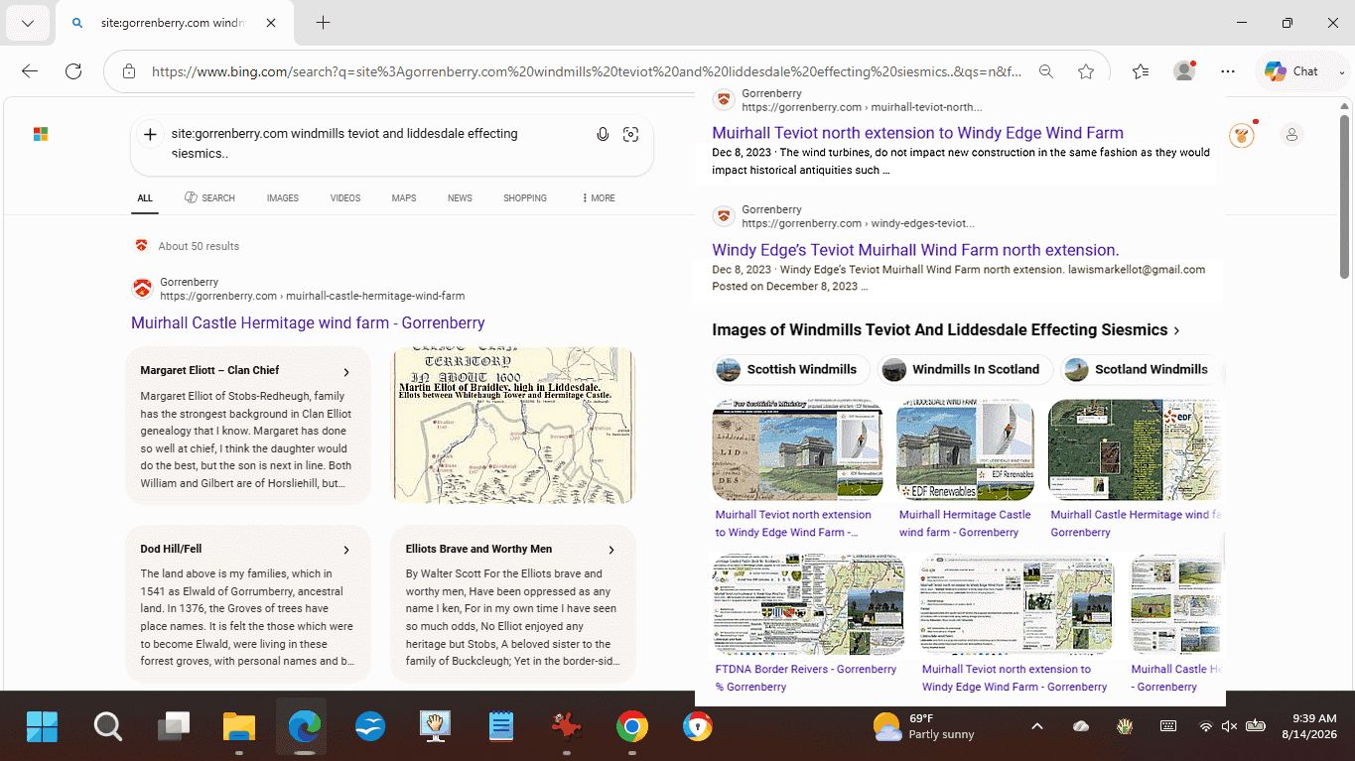Open the Favorites list
1355x761 pixels.
point(1141,71)
